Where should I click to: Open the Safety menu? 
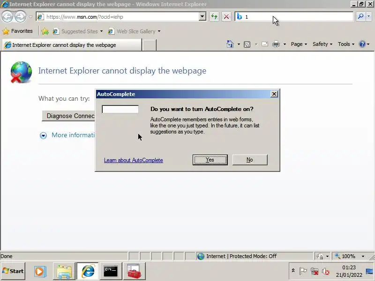point(322,44)
